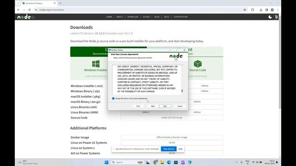The width and height of the screenshot is (296, 166).
Task: Click ARM64 link in Windows Binary row
Action: (x=204, y=91)
